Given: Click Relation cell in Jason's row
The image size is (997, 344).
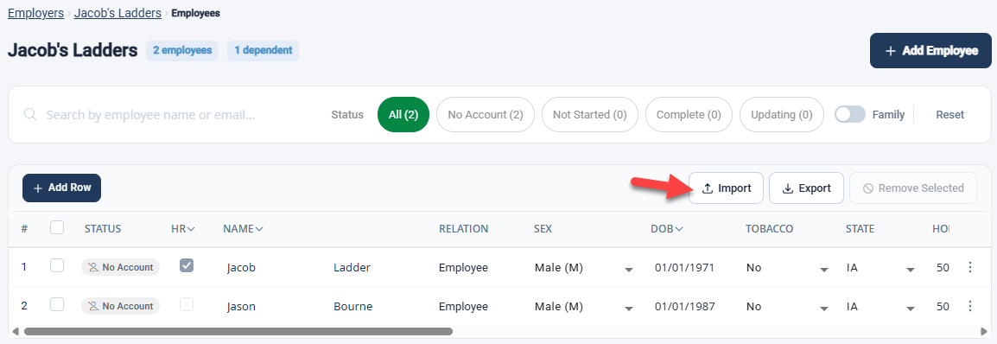Looking at the screenshot, I should tap(464, 307).
